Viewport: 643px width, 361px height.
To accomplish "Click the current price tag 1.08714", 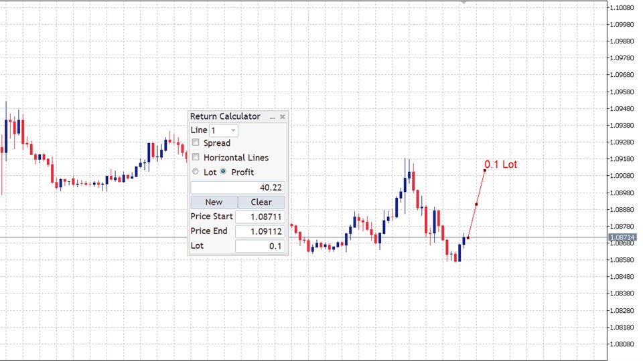I will pyautogui.click(x=622, y=237).
